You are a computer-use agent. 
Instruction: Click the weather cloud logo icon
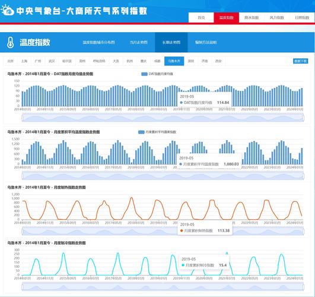click(7, 10)
